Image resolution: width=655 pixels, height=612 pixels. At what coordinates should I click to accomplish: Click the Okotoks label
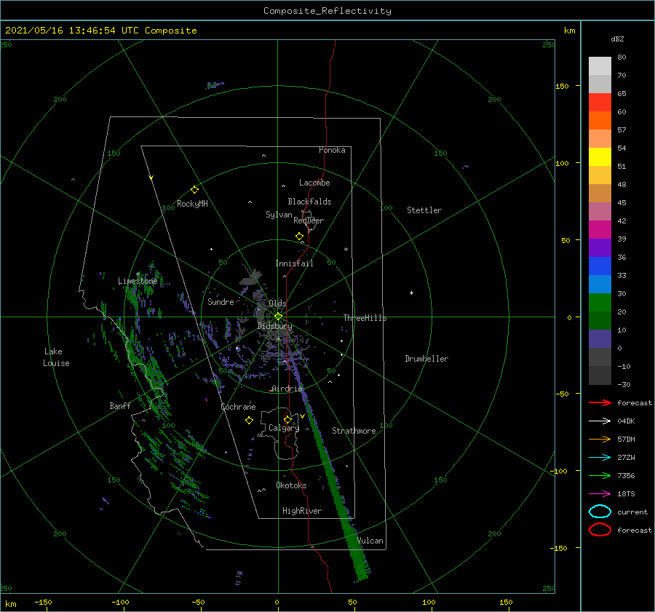tap(291, 485)
